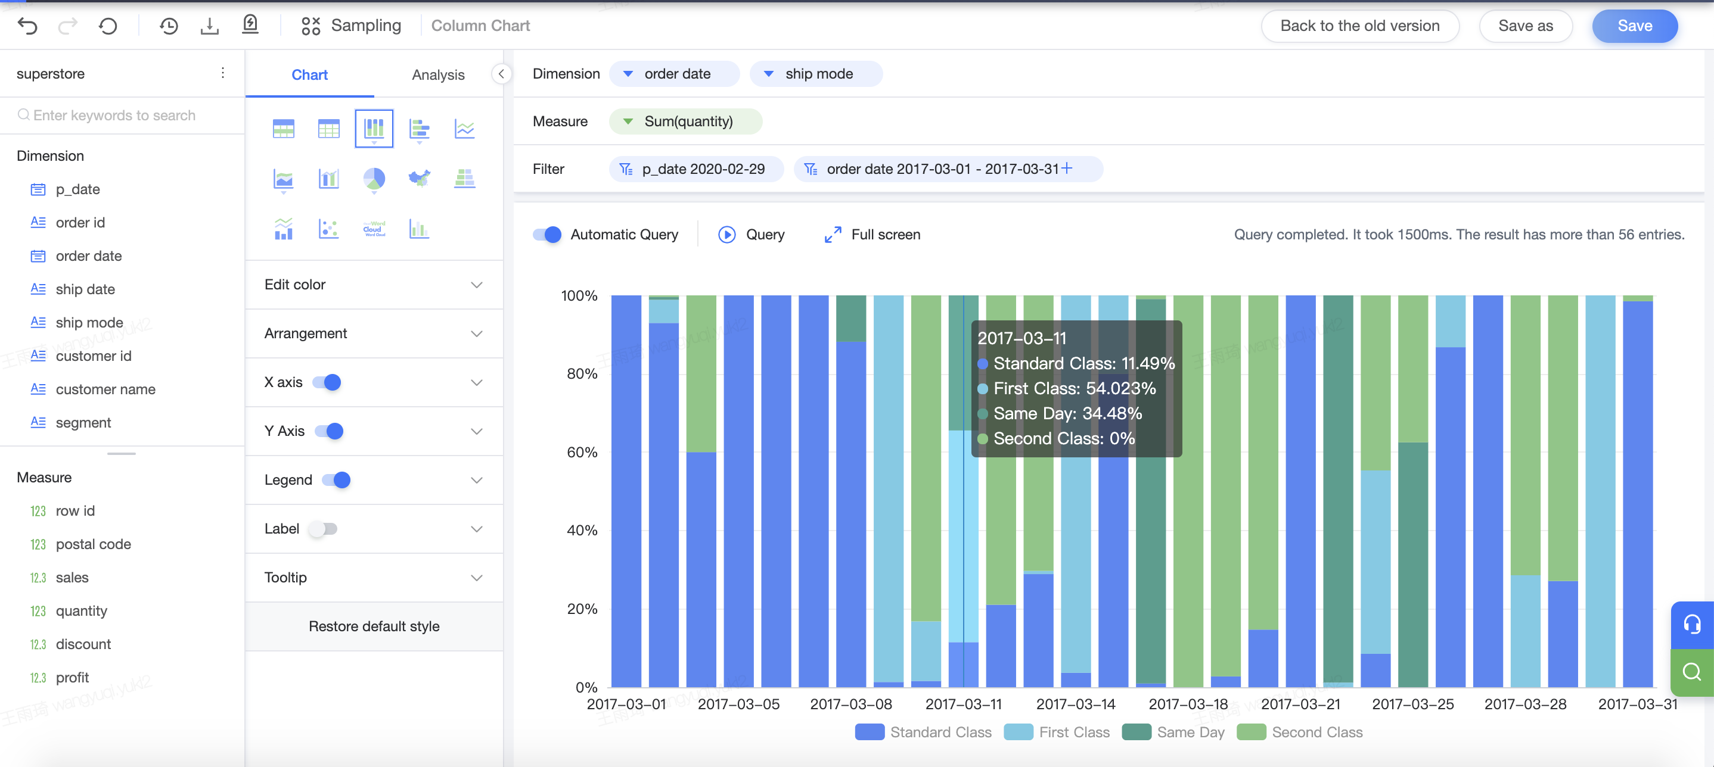The width and height of the screenshot is (1714, 767).
Task: Select the discount measure field
Action: click(x=83, y=645)
